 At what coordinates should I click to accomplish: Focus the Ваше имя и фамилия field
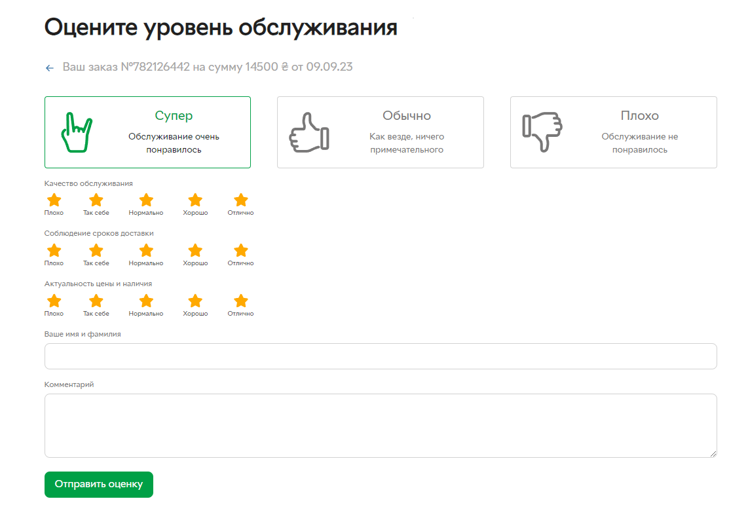click(380, 356)
